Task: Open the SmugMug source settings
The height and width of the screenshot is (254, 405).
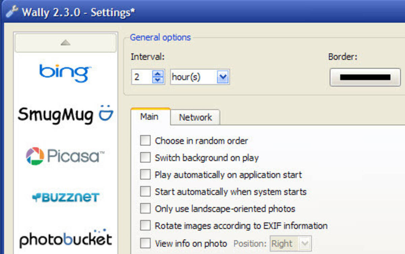Action: click(65, 115)
